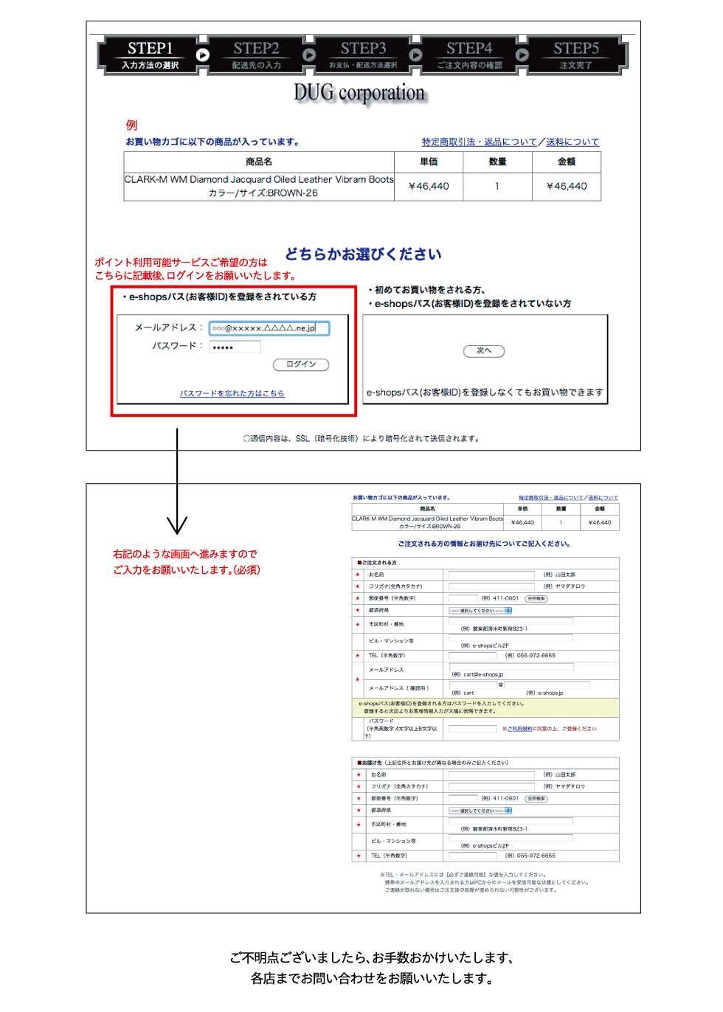Switch to the STEP4 ご注文内容の確認 tab
This screenshot has width=723, height=1012.
[469, 55]
